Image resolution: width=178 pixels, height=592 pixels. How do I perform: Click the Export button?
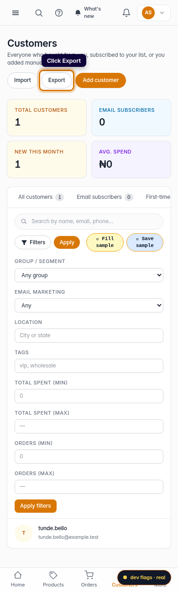tap(57, 80)
